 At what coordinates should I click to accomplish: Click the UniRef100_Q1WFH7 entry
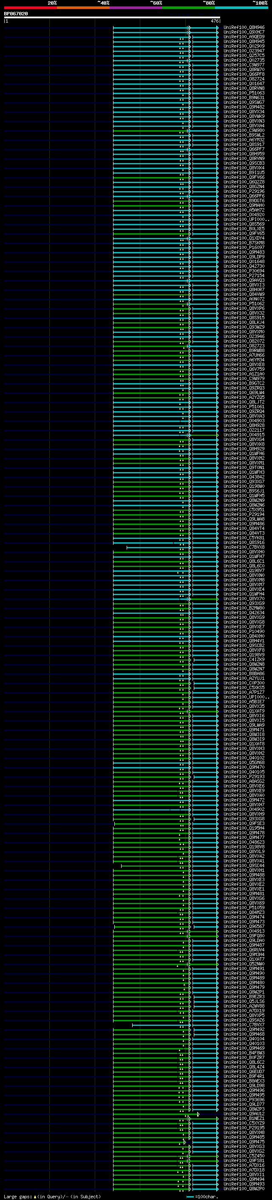click(x=244, y=556)
